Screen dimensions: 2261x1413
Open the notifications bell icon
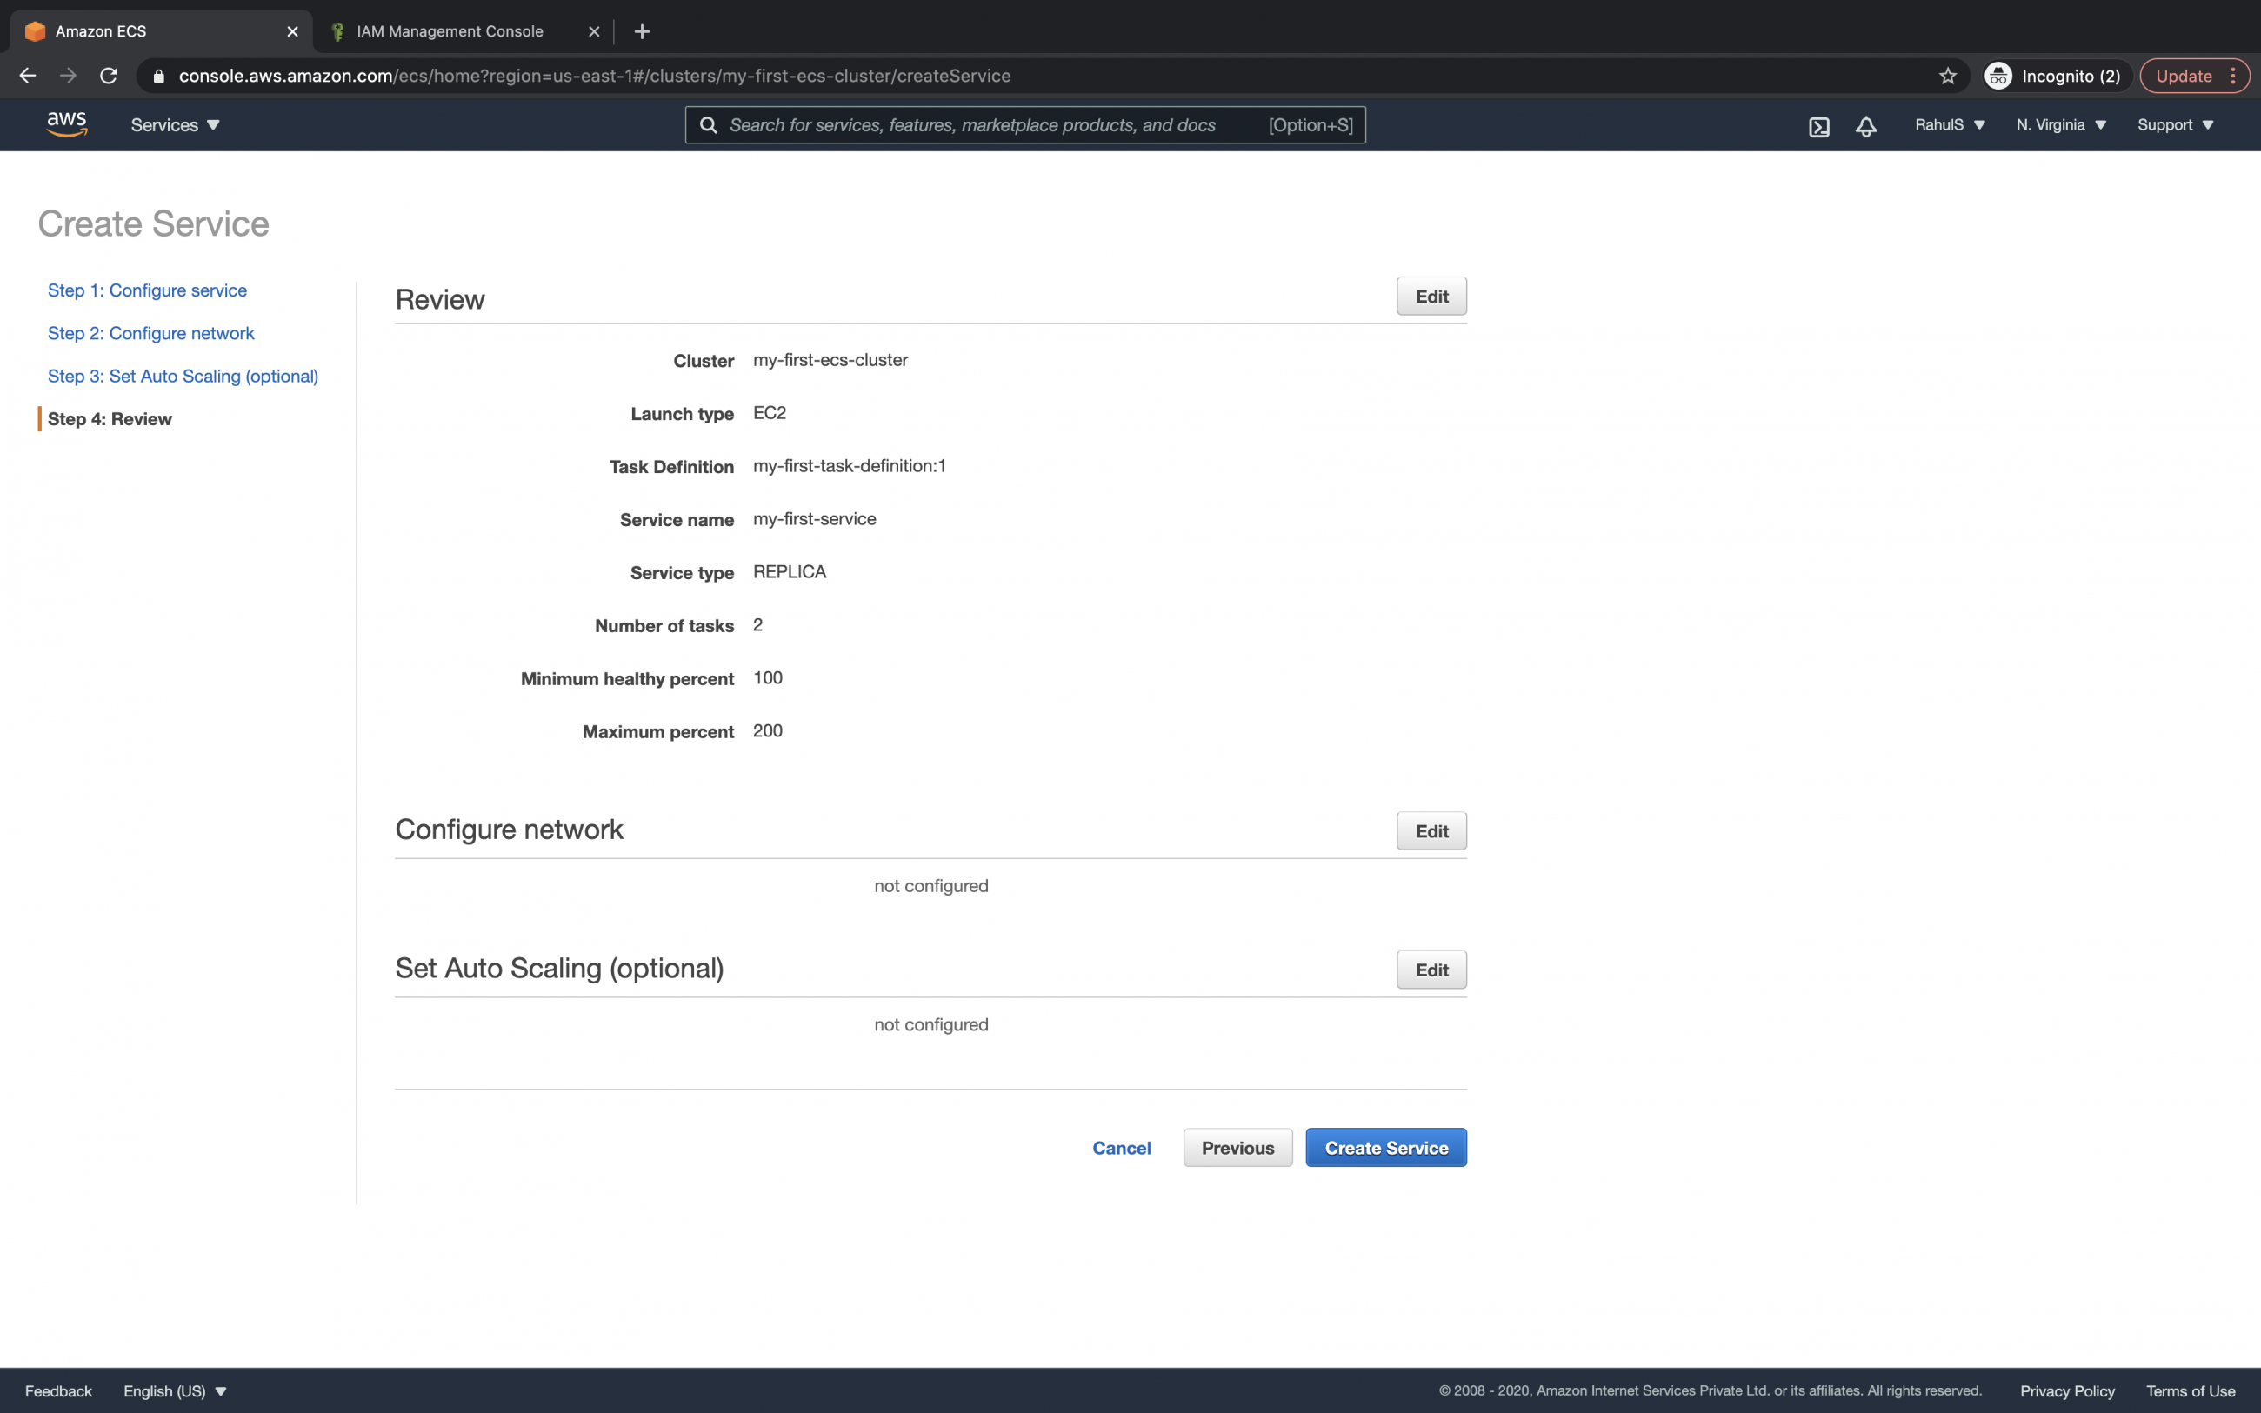pos(1864,124)
